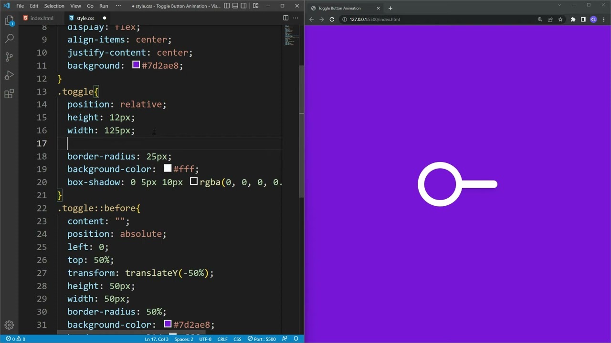
Task: Click '.toggle::before' selector line 22
Action: click(96, 208)
